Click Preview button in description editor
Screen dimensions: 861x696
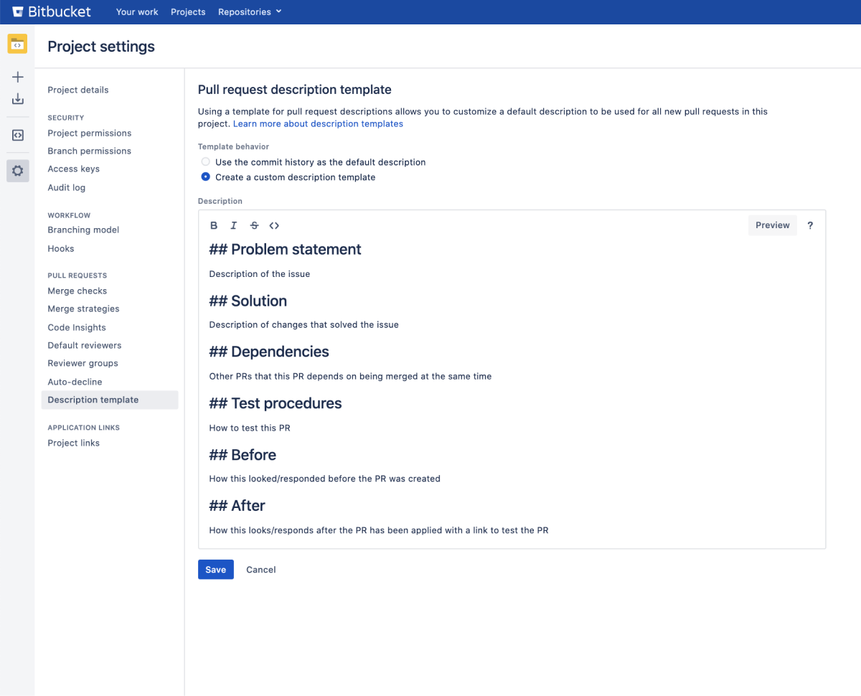point(772,225)
